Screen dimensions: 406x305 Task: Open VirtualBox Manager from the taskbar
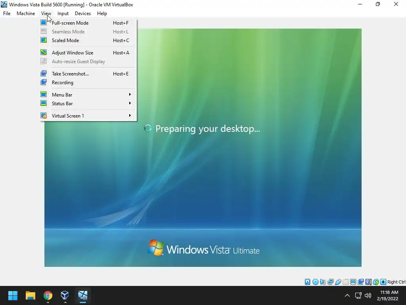(x=65, y=295)
